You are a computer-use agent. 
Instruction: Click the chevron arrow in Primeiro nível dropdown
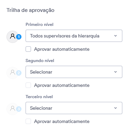pyautogui.click(x=116, y=36)
